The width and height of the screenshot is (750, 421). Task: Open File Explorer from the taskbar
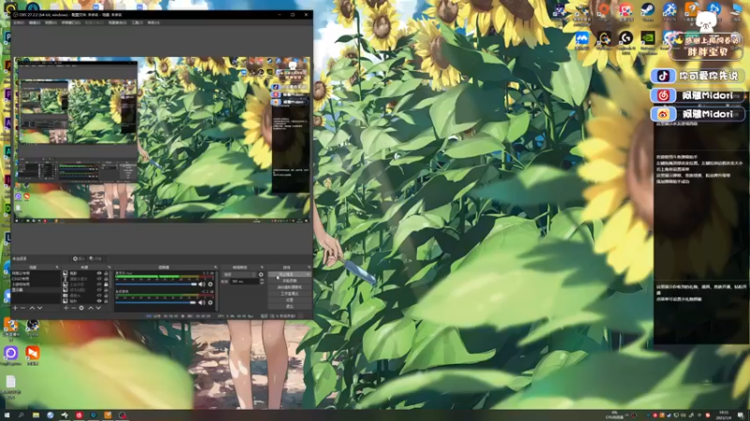point(36,415)
